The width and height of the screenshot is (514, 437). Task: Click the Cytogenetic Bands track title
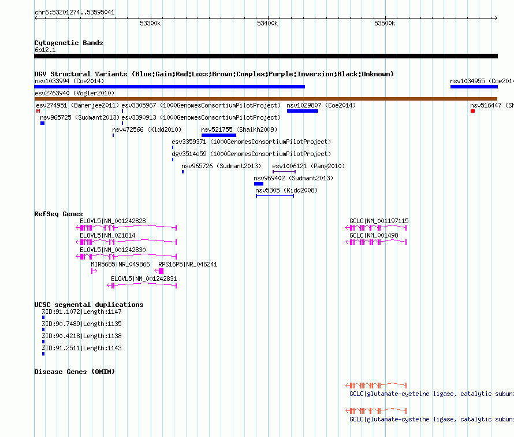tap(69, 43)
